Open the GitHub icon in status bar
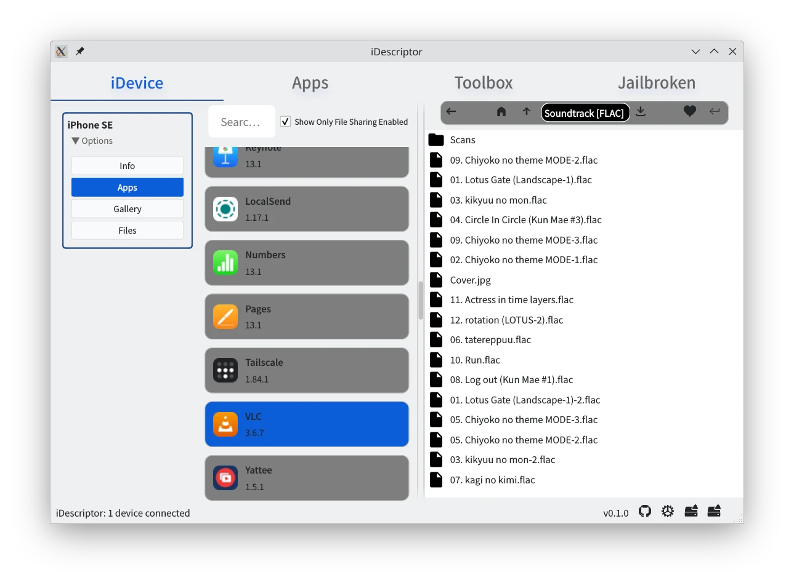This screenshot has width=794, height=583. [x=645, y=512]
